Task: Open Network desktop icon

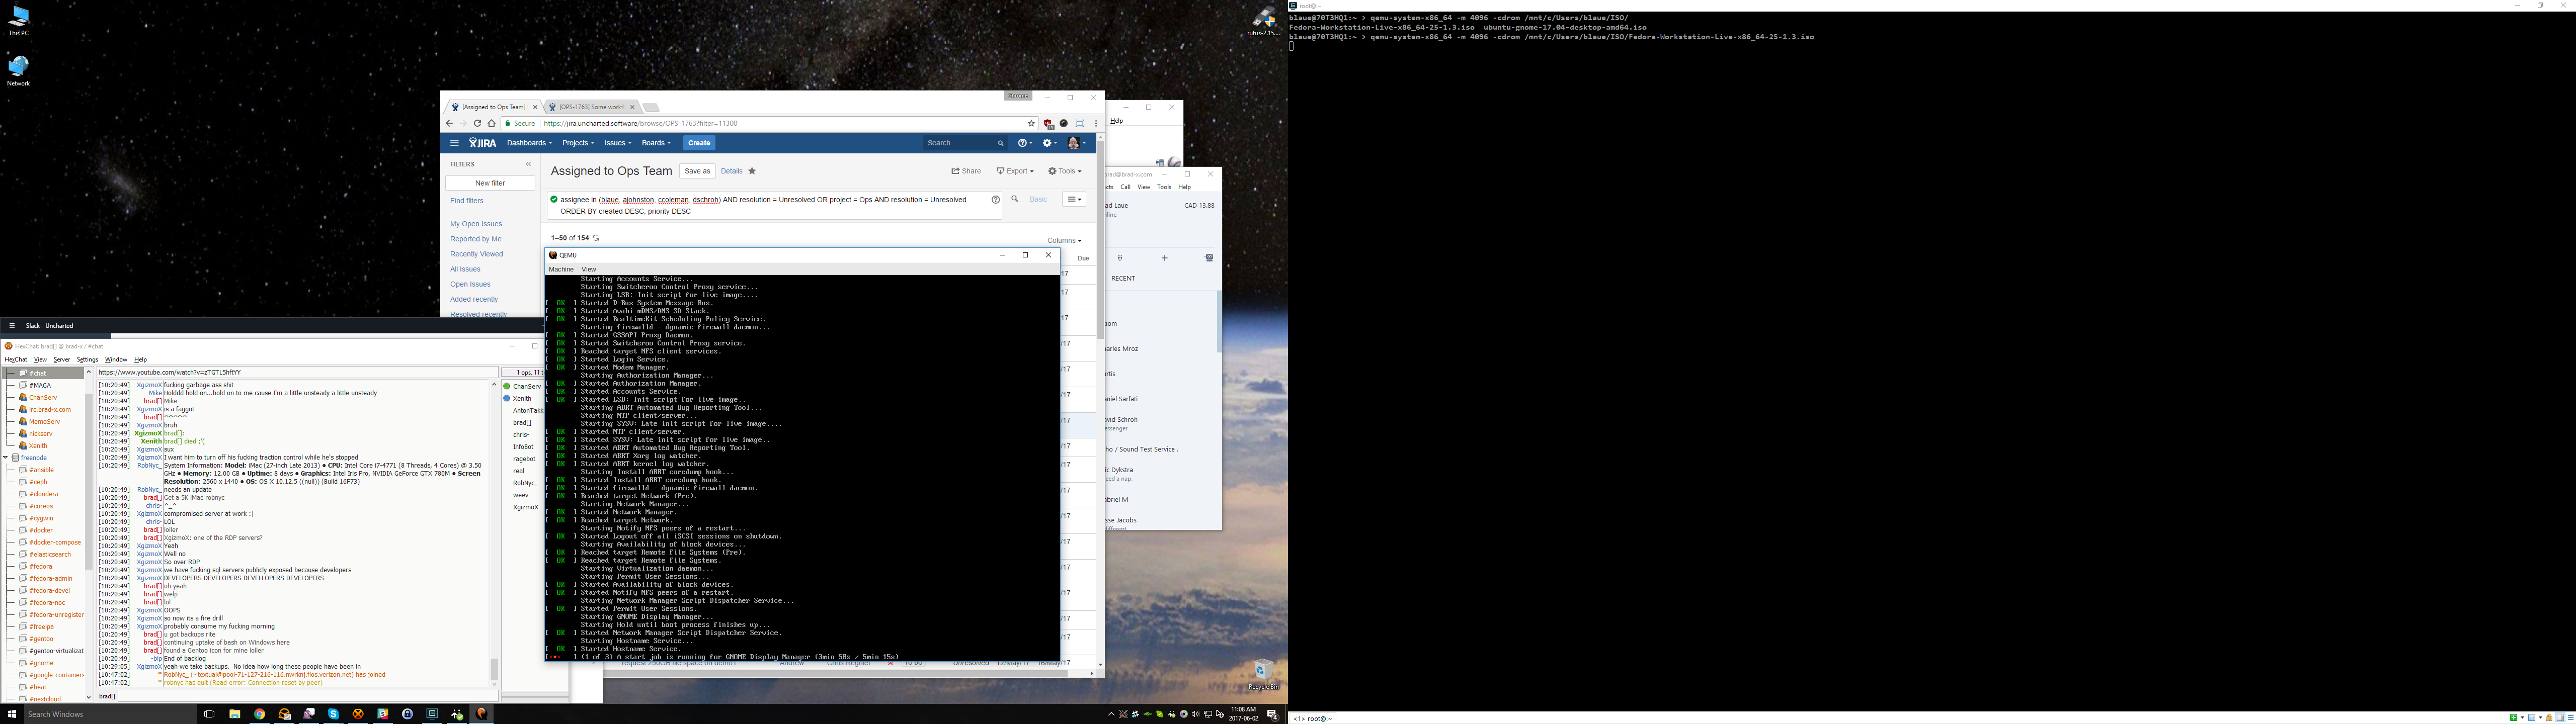Action: coord(18,70)
